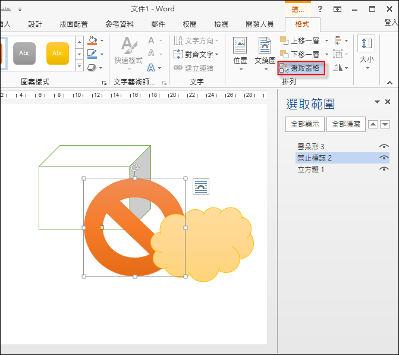
Task: Click the blue text effects A icon
Action: point(151,68)
